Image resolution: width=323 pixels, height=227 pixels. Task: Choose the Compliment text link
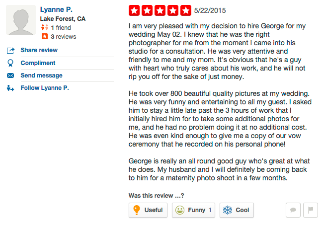click(x=38, y=63)
